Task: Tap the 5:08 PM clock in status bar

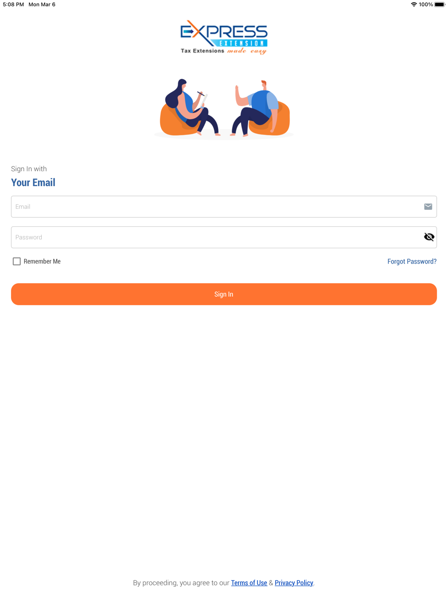Action: pyautogui.click(x=13, y=4)
